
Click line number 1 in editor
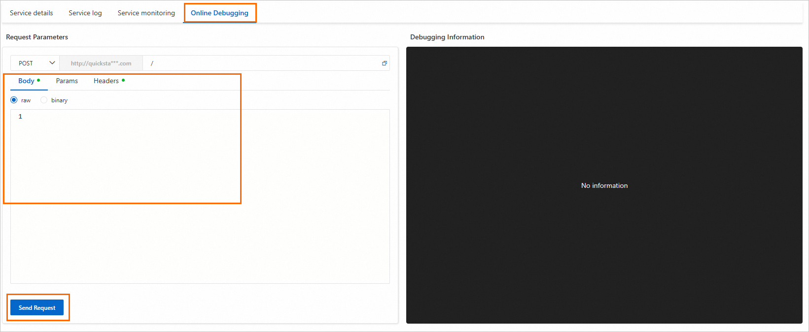20,117
